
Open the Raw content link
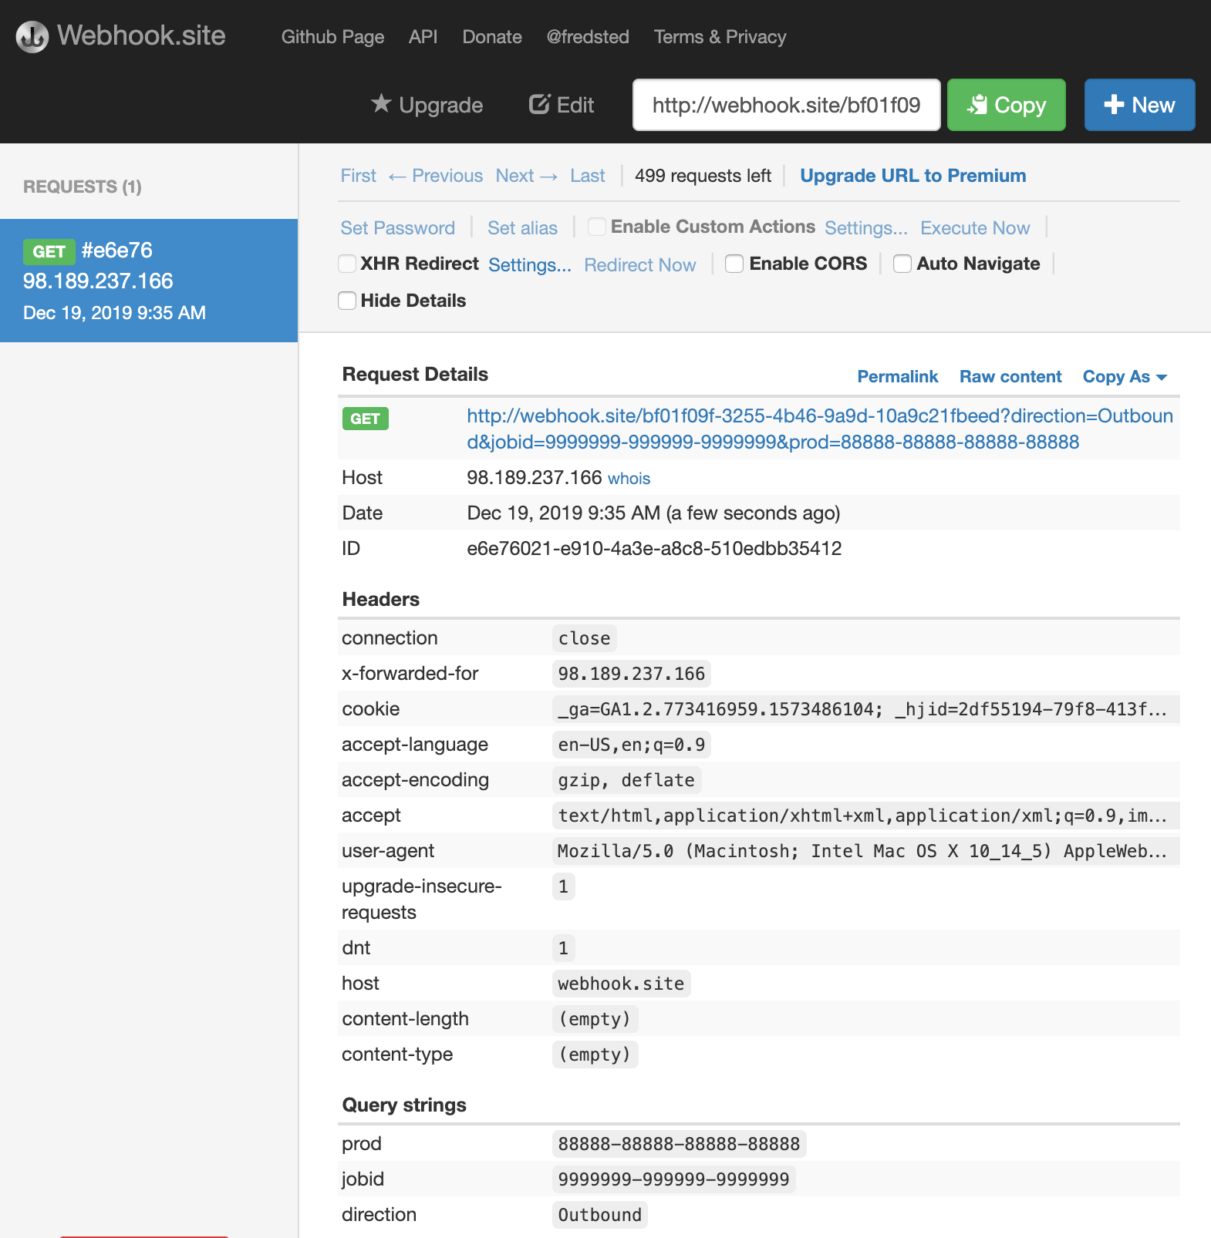click(1010, 376)
